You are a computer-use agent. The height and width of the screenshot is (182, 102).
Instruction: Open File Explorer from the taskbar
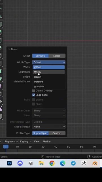pyautogui.click(x=41, y=164)
